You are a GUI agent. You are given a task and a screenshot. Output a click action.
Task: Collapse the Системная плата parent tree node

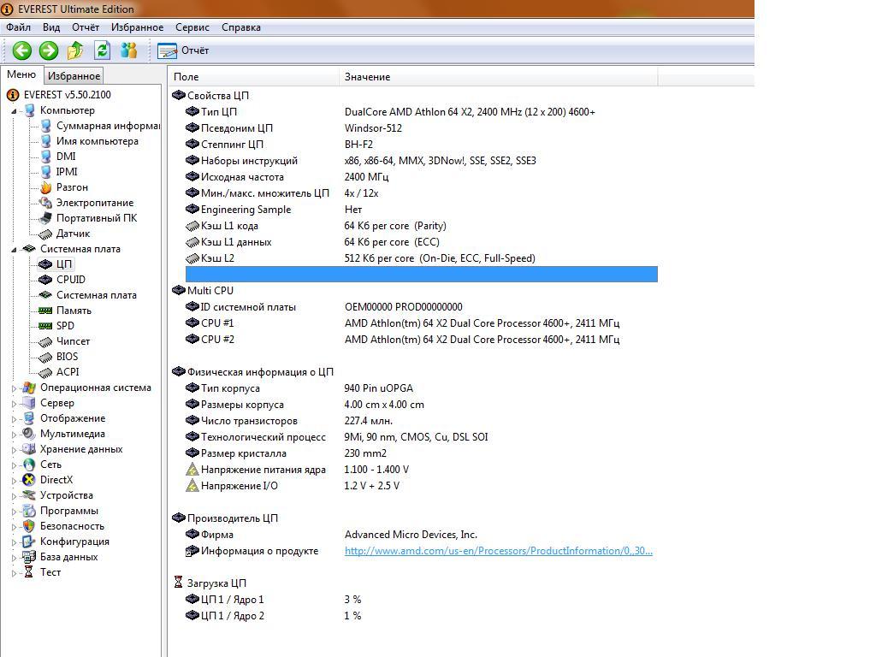14,250
